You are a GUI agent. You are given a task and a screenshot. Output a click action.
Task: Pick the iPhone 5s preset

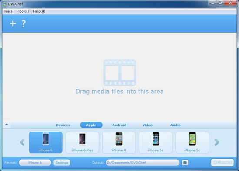tap(156, 142)
